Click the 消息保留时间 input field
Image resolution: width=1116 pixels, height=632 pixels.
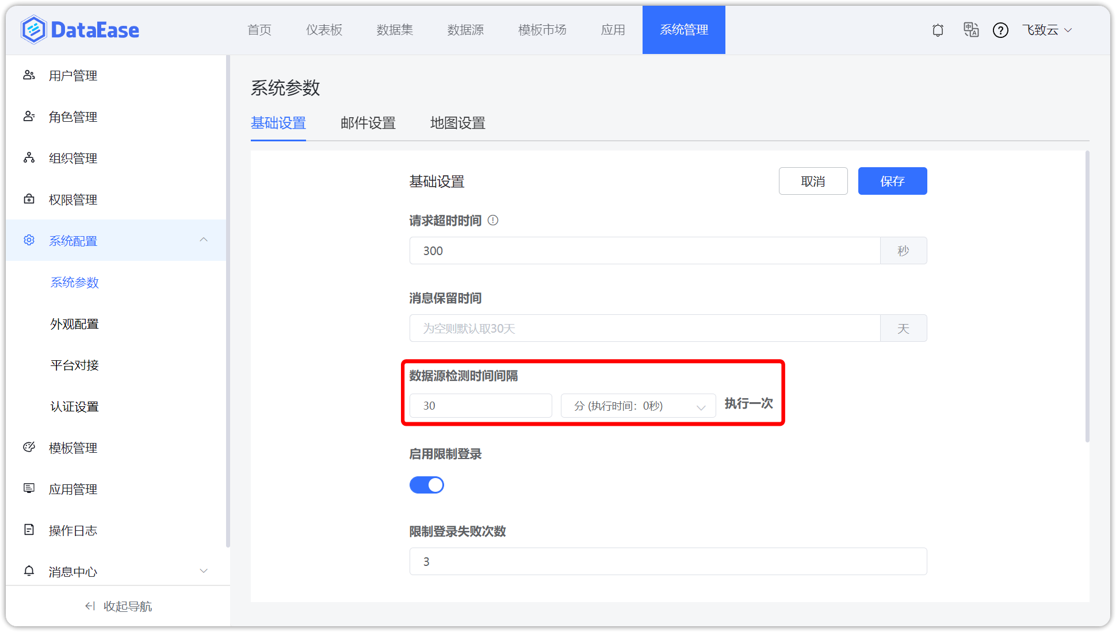click(x=644, y=329)
